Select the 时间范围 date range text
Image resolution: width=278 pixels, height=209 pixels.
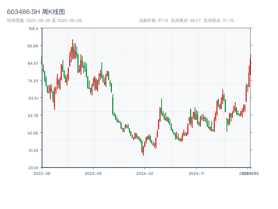tap(44, 21)
